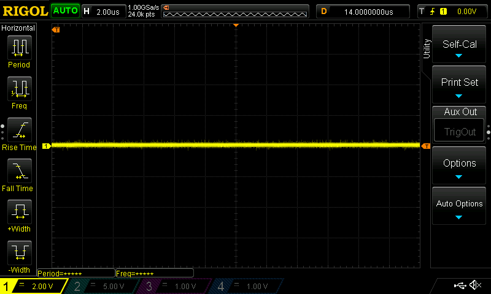Select the Period measurement icon
This screenshot has width=491, height=294.
pos(20,48)
